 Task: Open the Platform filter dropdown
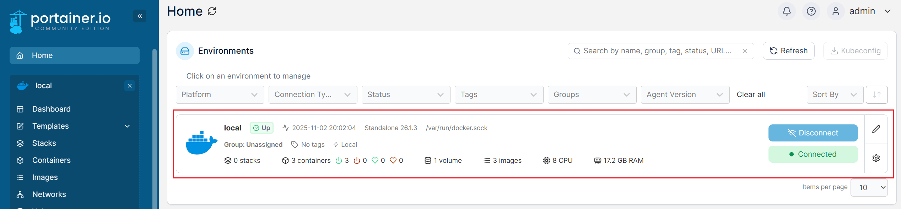coord(220,95)
